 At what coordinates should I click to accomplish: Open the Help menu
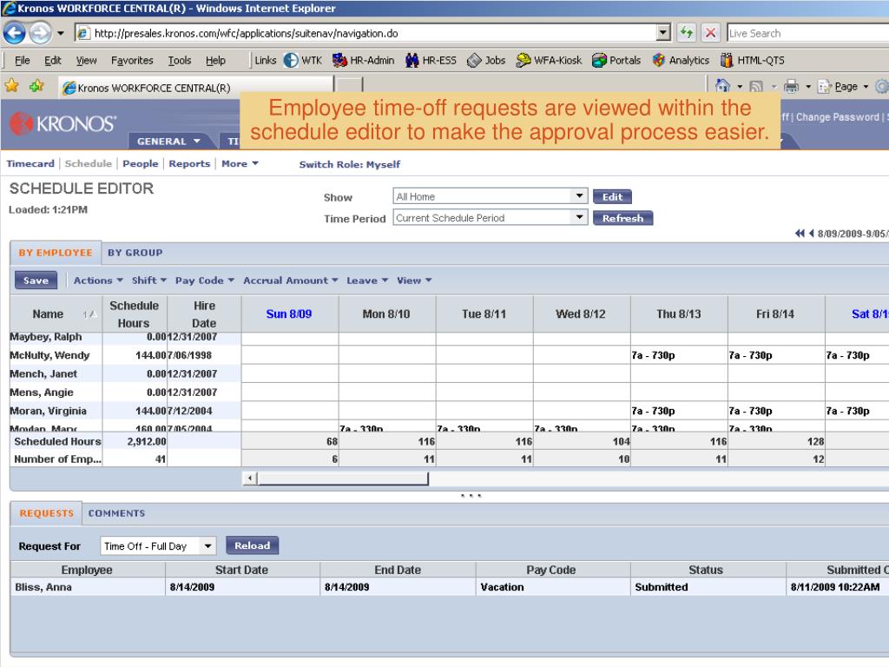coord(215,60)
